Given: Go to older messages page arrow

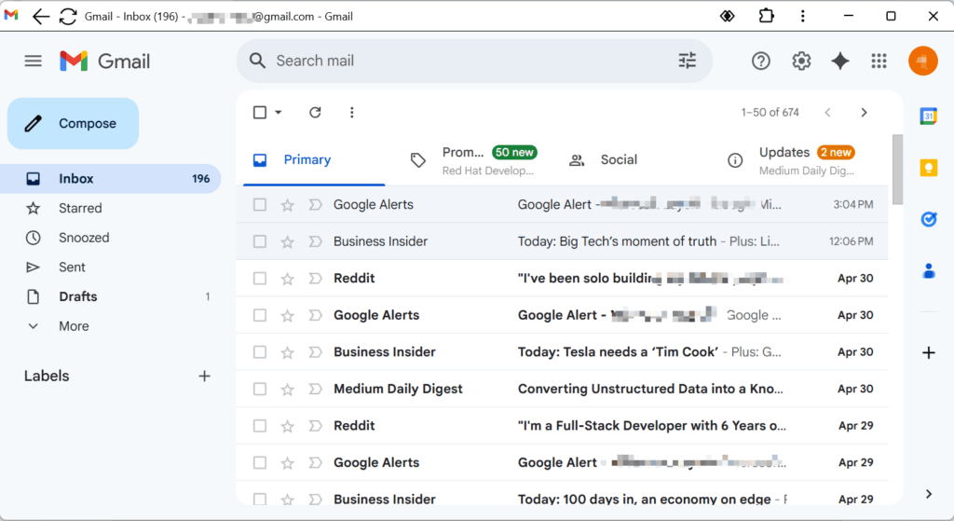Looking at the screenshot, I should coord(864,112).
